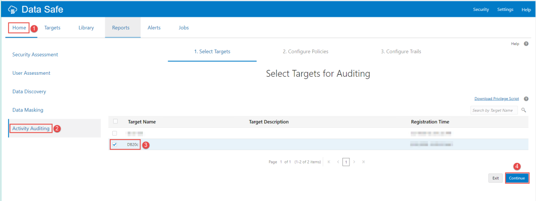Screen dimensions: 536x201
Task: Open the Download Privilege Script link
Action: pyautogui.click(x=496, y=99)
